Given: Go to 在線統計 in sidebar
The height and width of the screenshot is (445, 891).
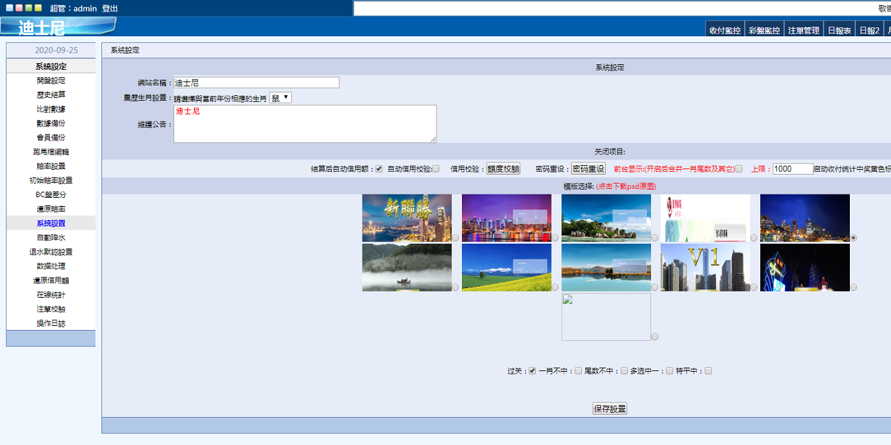Looking at the screenshot, I should tap(50, 294).
